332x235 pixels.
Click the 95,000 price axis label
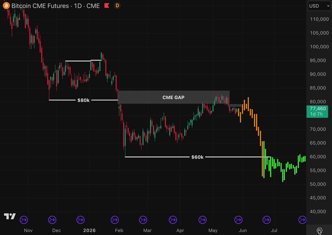pyautogui.click(x=318, y=61)
